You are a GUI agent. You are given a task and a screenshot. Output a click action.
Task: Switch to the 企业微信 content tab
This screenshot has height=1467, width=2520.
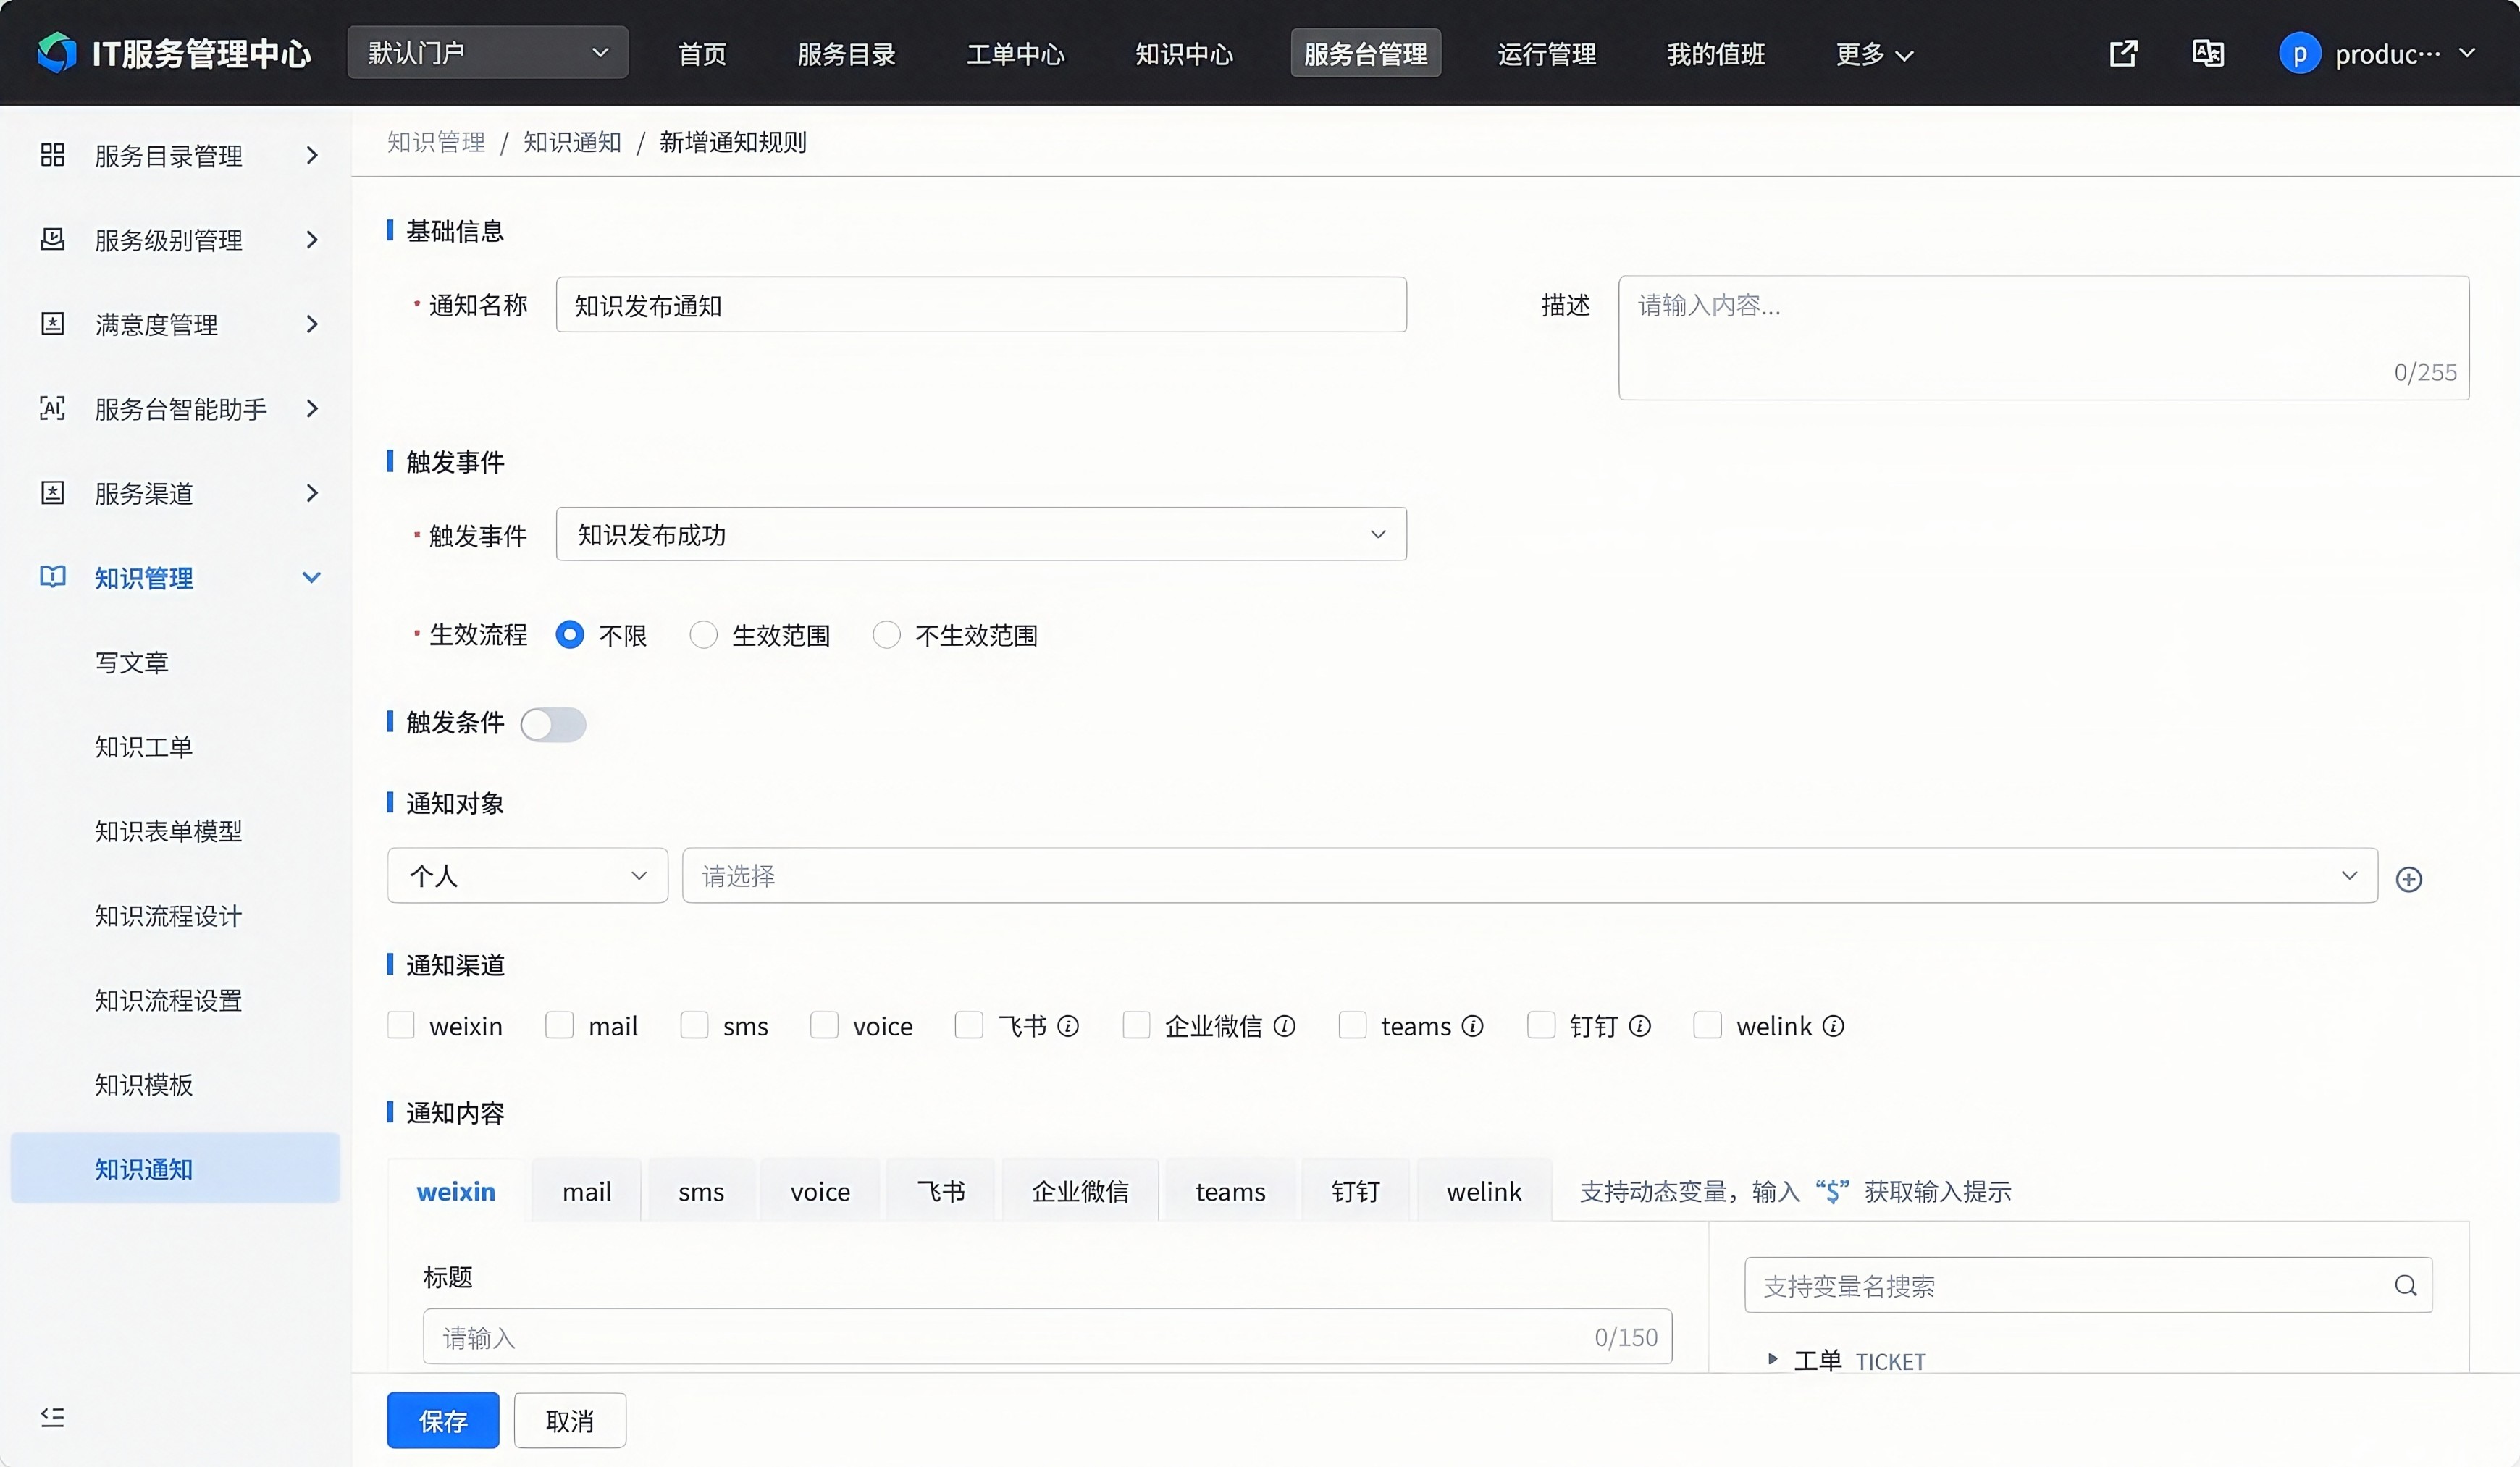point(1080,1191)
